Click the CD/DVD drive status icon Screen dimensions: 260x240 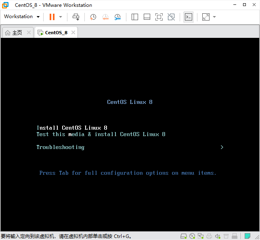[192, 236]
